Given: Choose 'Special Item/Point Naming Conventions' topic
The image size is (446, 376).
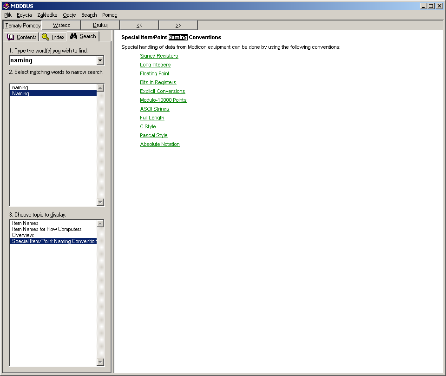Looking at the screenshot, I should [53, 241].
